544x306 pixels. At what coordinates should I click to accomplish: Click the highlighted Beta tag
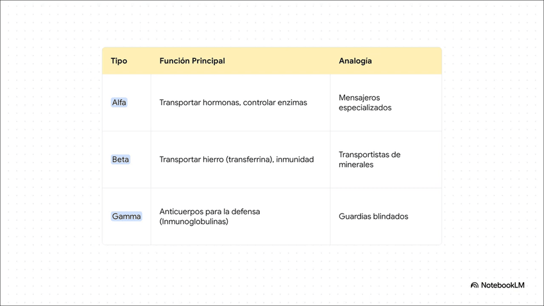pos(120,160)
